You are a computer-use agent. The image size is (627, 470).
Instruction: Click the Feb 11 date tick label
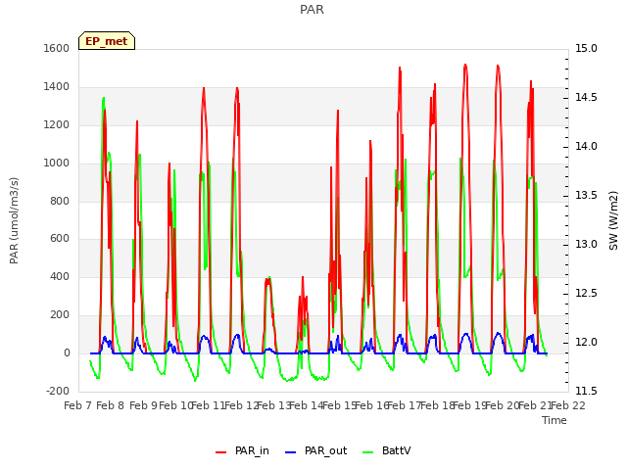pyautogui.click(x=209, y=406)
